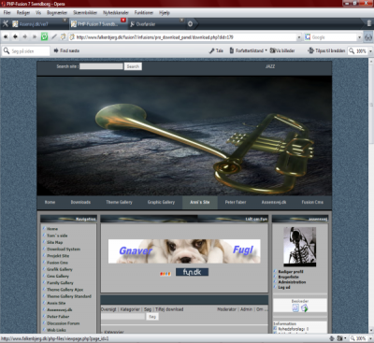Image resolution: width=374 pixels, height=343 pixels.
Task: Toggle Vis billeder image display
Action: pyautogui.click(x=282, y=50)
